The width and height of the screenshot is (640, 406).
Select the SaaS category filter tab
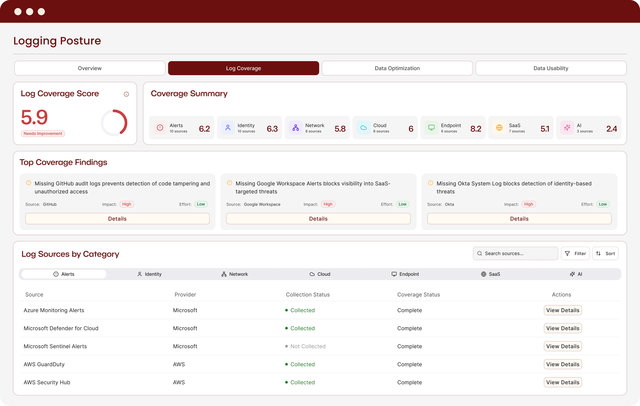tap(491, 274)
